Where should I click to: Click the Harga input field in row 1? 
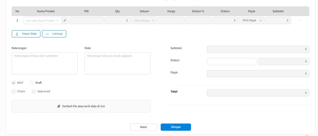(171, 20)
